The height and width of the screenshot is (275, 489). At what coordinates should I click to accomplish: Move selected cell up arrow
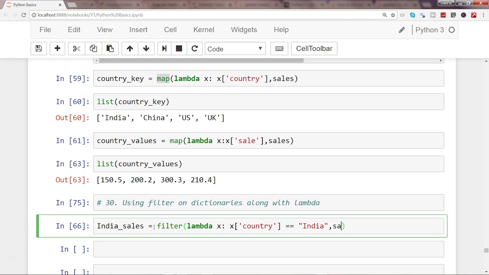tap(130, 49)
